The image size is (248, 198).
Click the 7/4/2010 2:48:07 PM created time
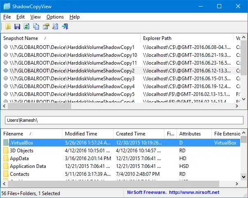tap(138, 174)
